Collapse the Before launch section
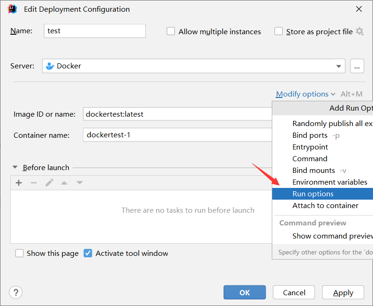Viewport: 373px width, 306px height. pos(15,167)
